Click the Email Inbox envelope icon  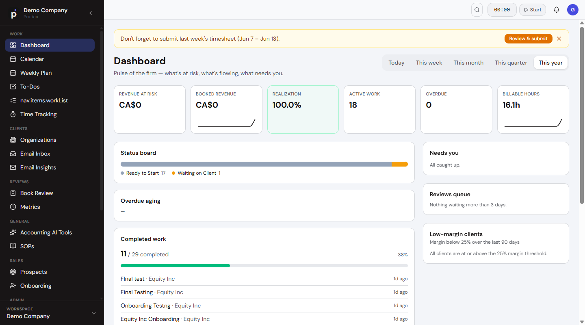pos(13,154)
